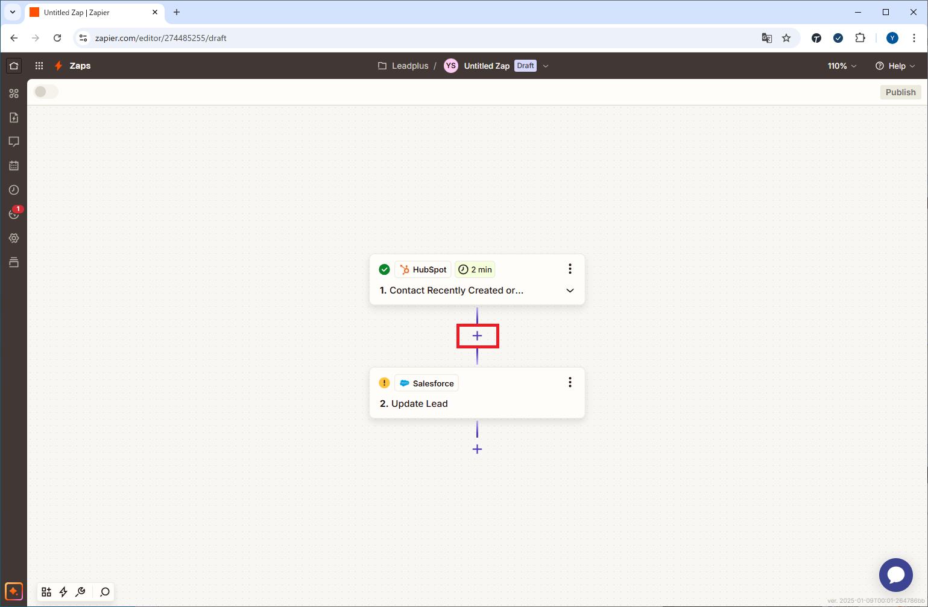
Task: Open Salesforce step three-dot menu
Action: tap(570, 382)
